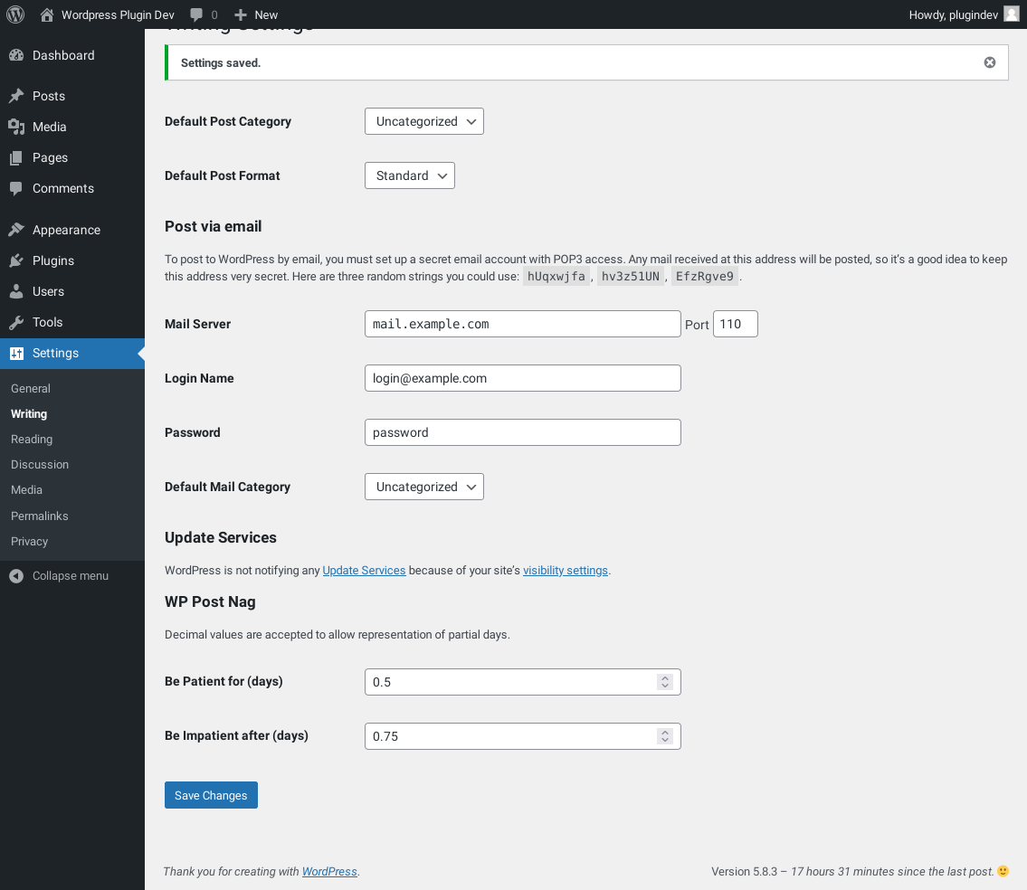The width and height of the screenshot is (1027, 890).
Task: Click Wordpress Plugin Dev site name
Action: coord(118,14)
